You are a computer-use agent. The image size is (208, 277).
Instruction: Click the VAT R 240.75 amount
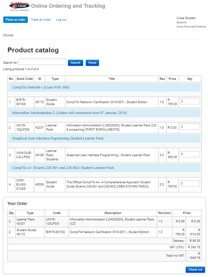(194, 247)
